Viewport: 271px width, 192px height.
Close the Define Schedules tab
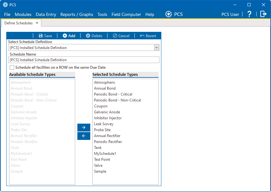point(37,23)
